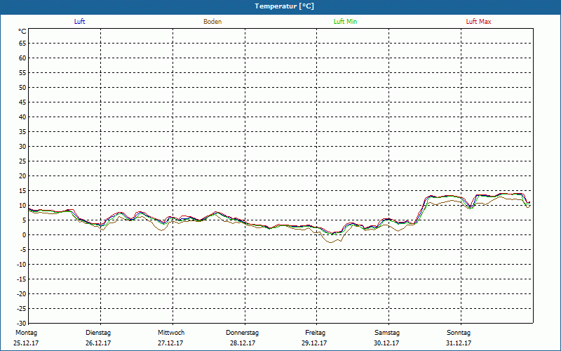
Task: Click the 50 value on temperature axis
Action: click(22, 87)
